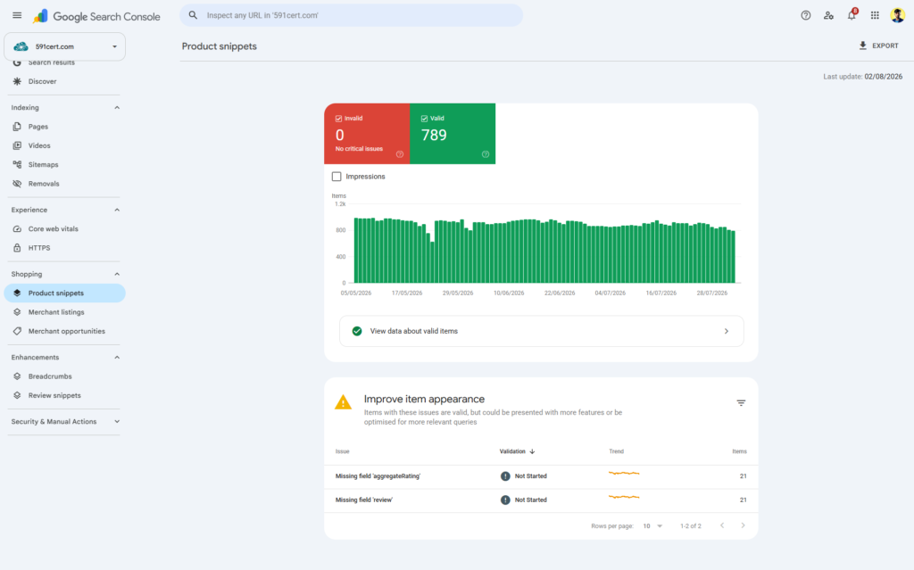Viewport: 914px width, 570px height.
Task: Click the notifications bell icon
Action: (852, 16)
